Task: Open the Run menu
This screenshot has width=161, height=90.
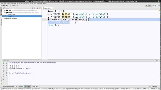Action: point(27,3)
